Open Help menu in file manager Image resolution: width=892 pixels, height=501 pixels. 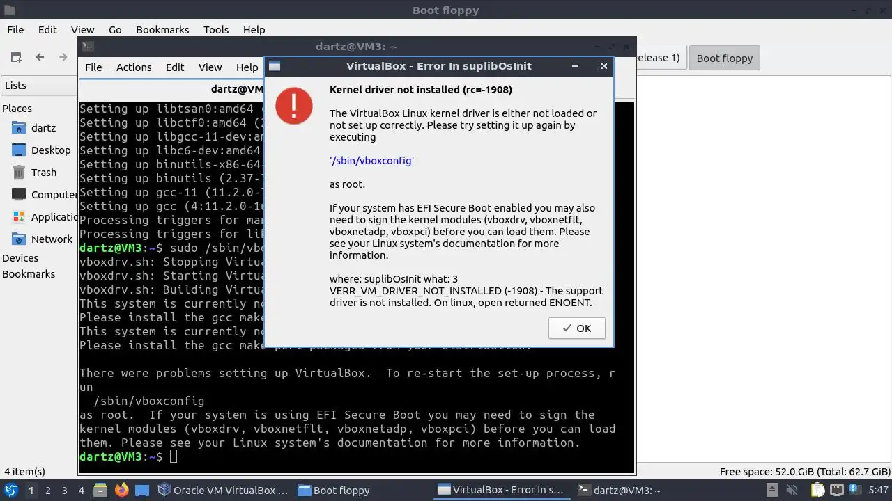coord(254,30)
